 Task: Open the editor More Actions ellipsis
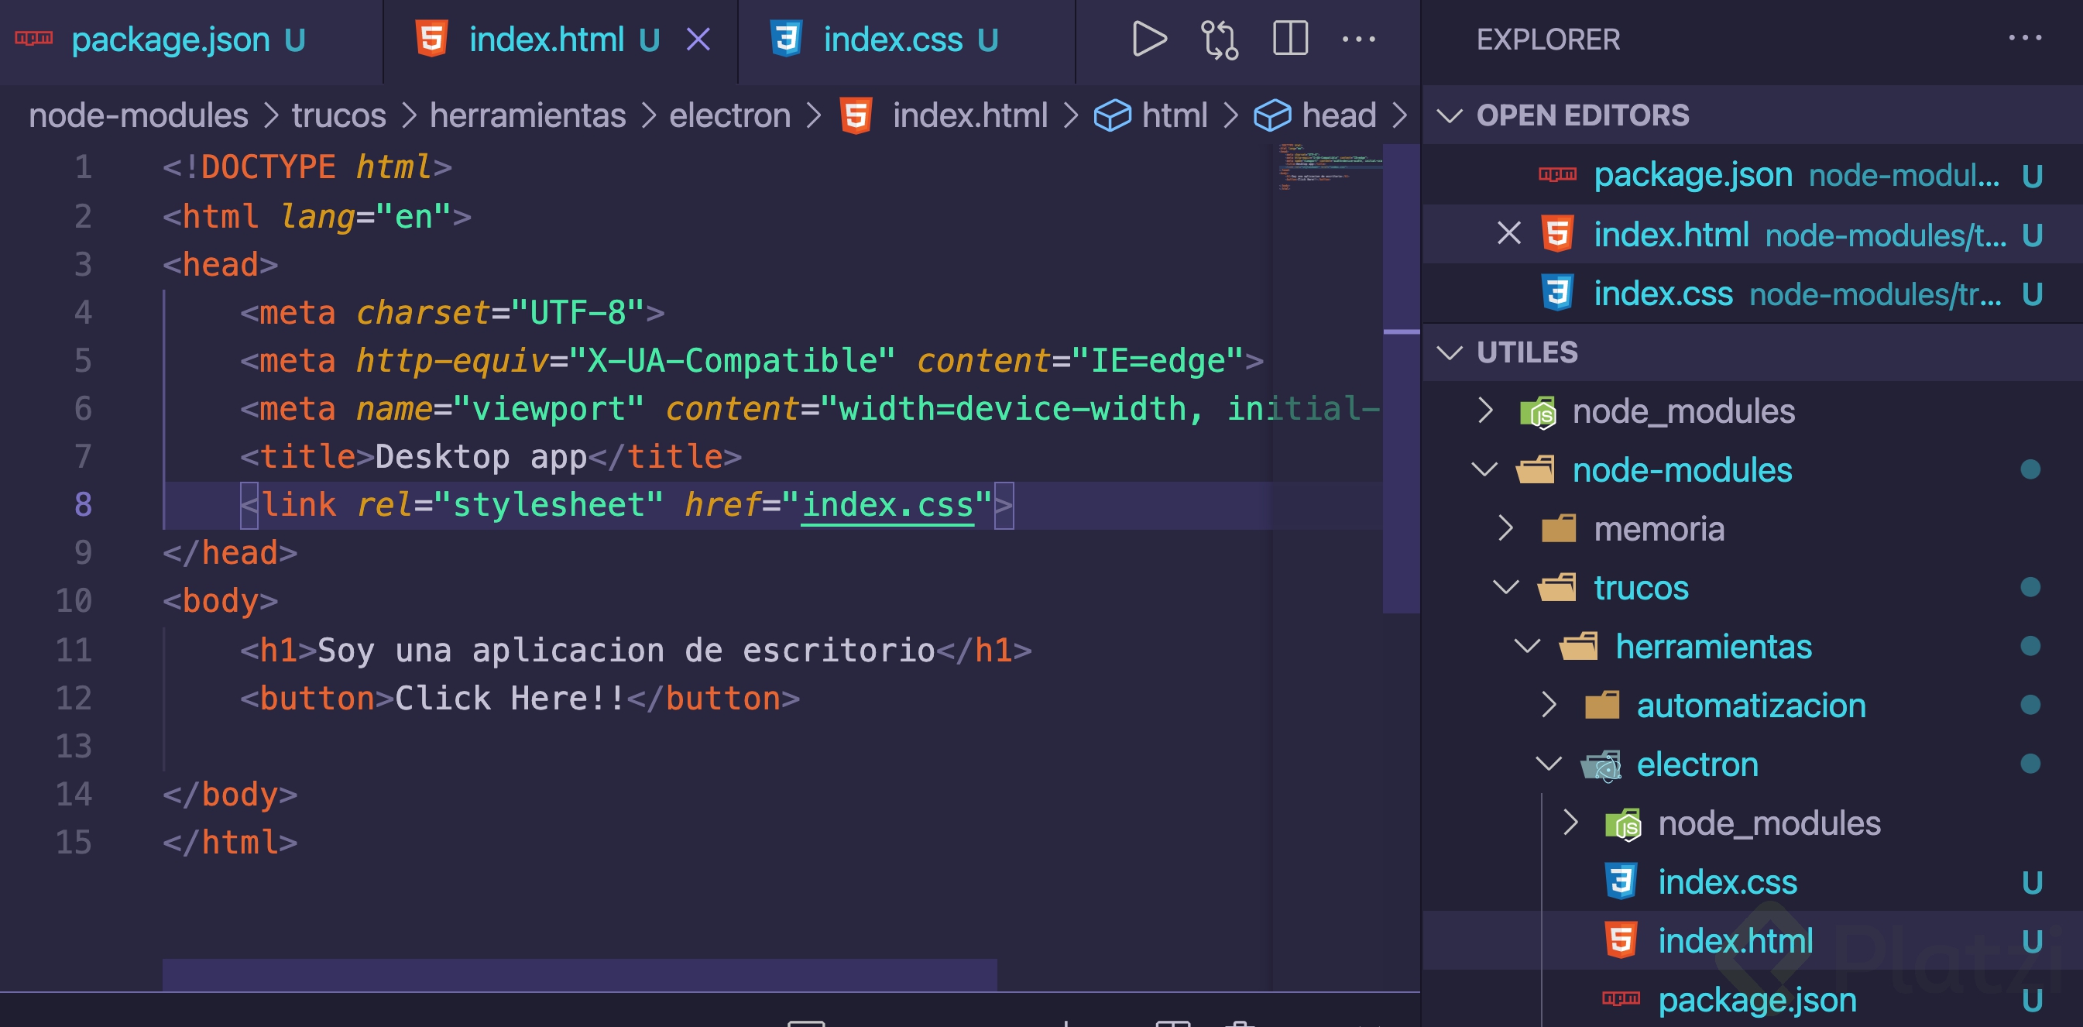tap(1358, 39)
